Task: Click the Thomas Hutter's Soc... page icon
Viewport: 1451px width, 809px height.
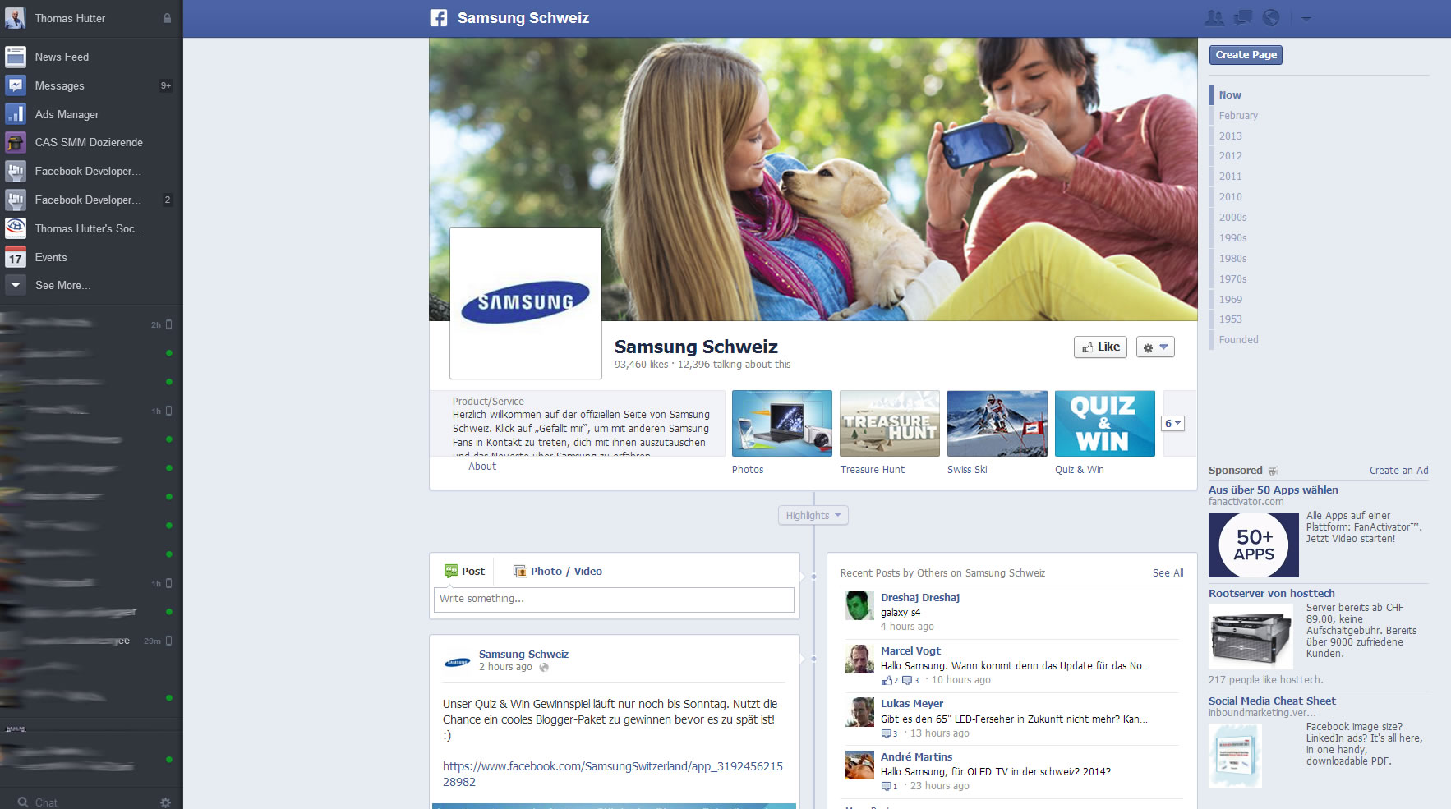Action: (16, 228)
